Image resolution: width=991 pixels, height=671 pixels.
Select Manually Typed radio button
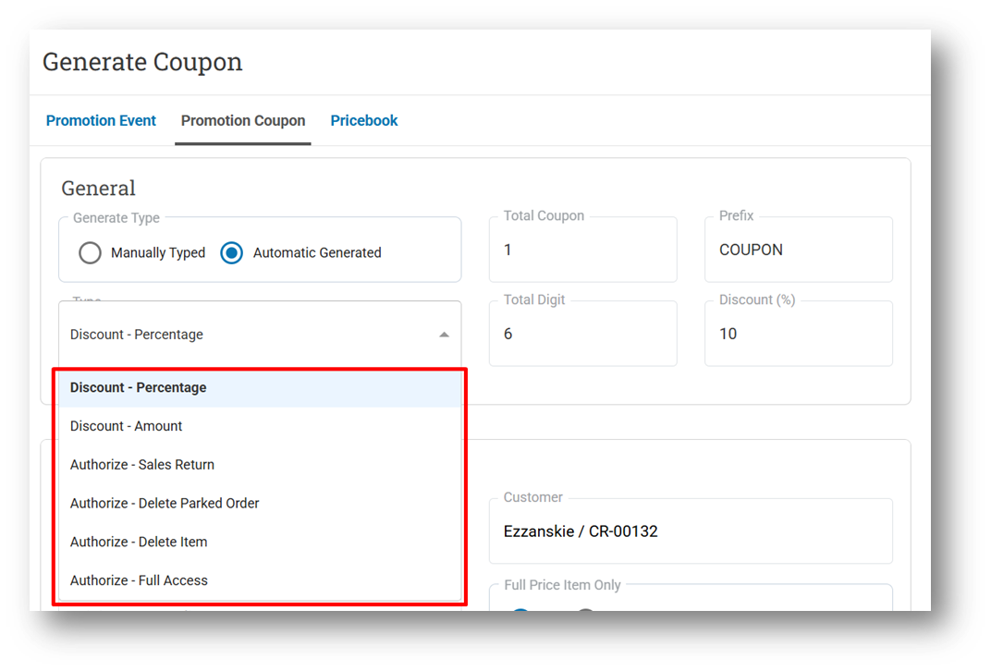[x=90, y=252]
